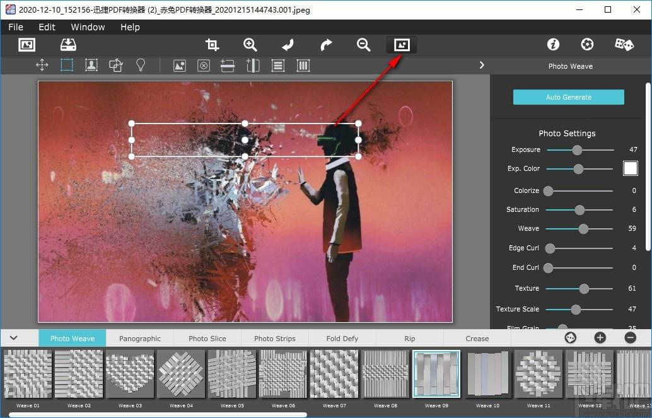Click the presets horizontal scrollbar
Screen dimensions: 652x418
[x=158, y=414]
